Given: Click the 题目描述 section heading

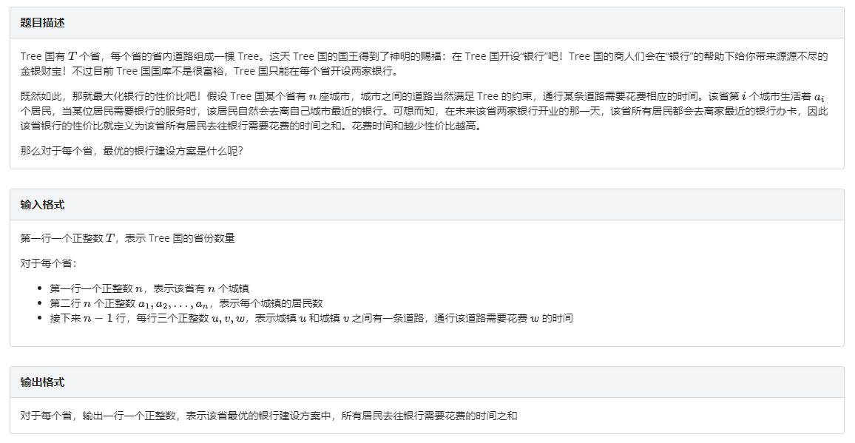Looking at the screenshot, I should tap(43, 23).
